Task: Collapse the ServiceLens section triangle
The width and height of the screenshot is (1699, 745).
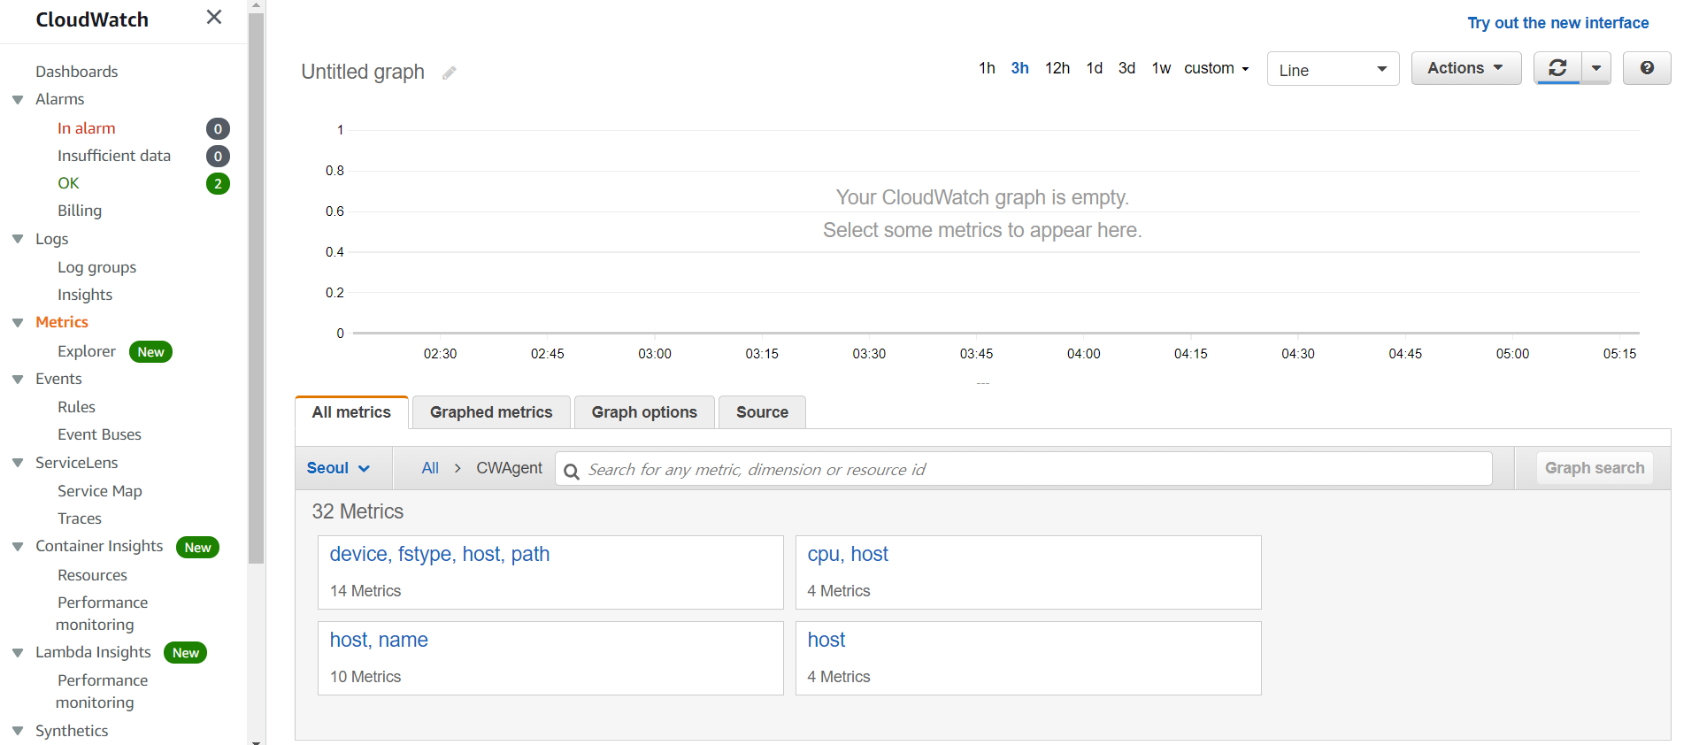Action: (18, 463)
